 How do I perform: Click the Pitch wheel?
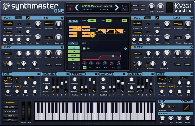point(23,111)
